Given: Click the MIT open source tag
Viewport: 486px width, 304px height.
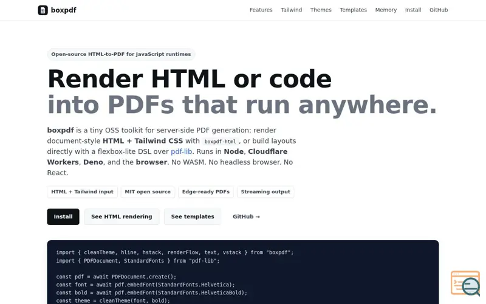Looking at the screenshot, I should pos(148,192).
